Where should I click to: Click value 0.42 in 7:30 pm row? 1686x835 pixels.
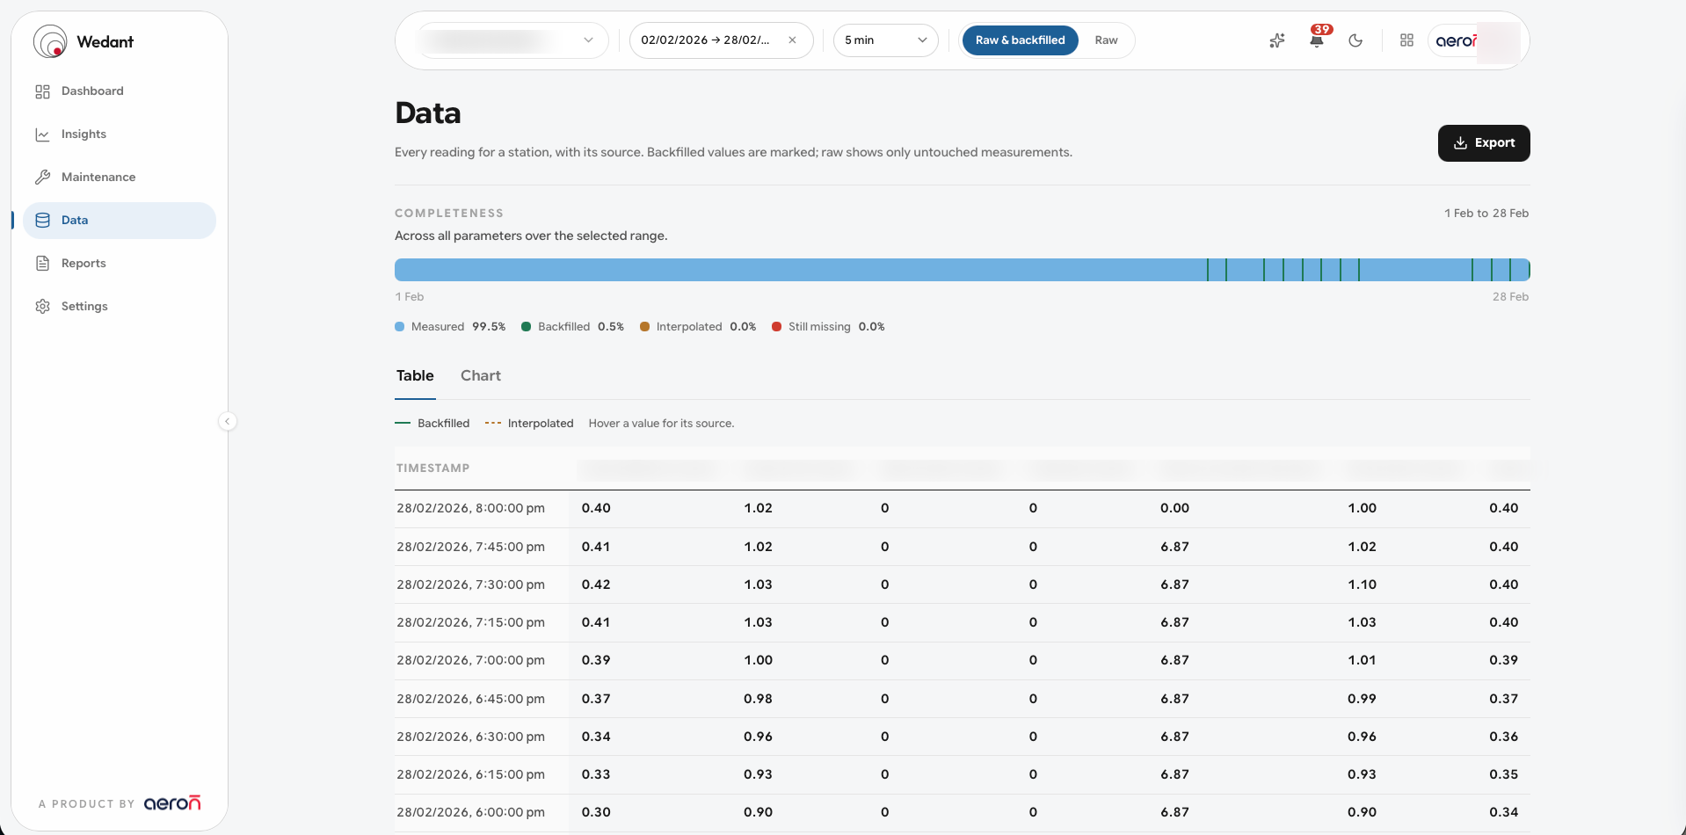(x=596, y=584)
